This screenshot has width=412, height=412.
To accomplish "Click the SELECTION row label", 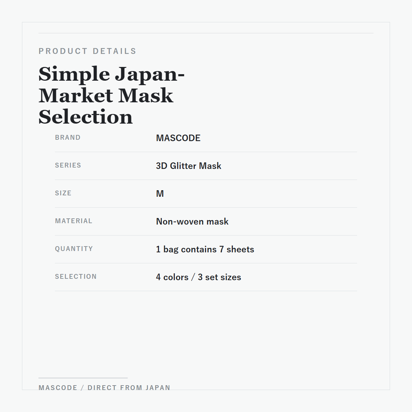I will pos(76,276).
